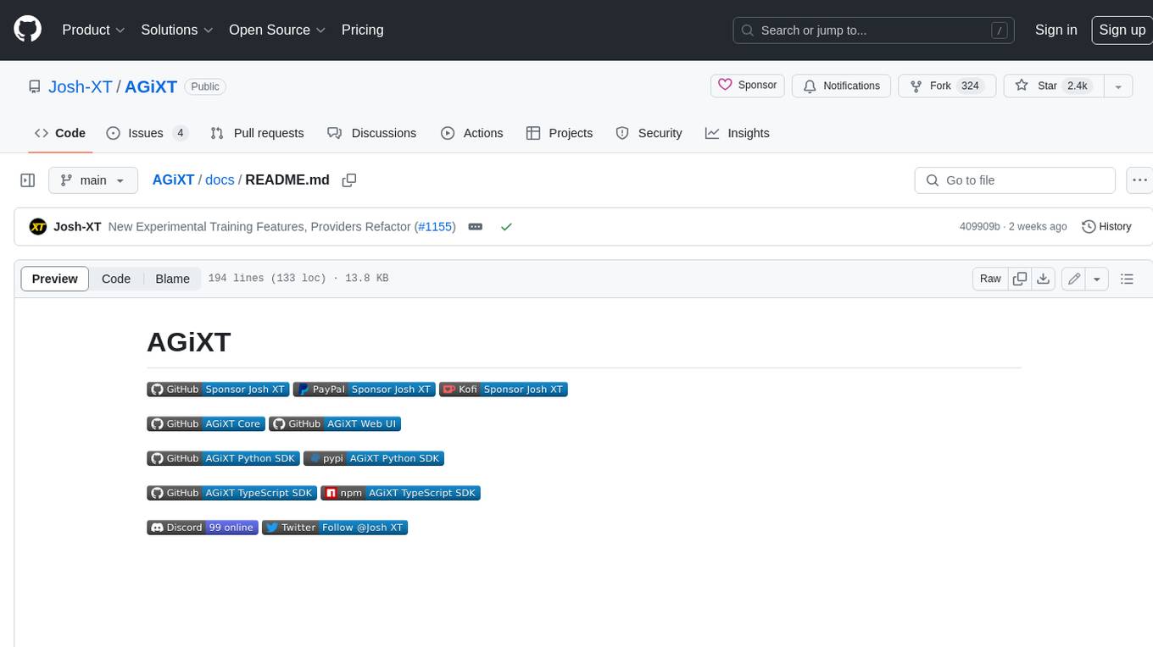Click the Notifications bell button

[841, 86]
